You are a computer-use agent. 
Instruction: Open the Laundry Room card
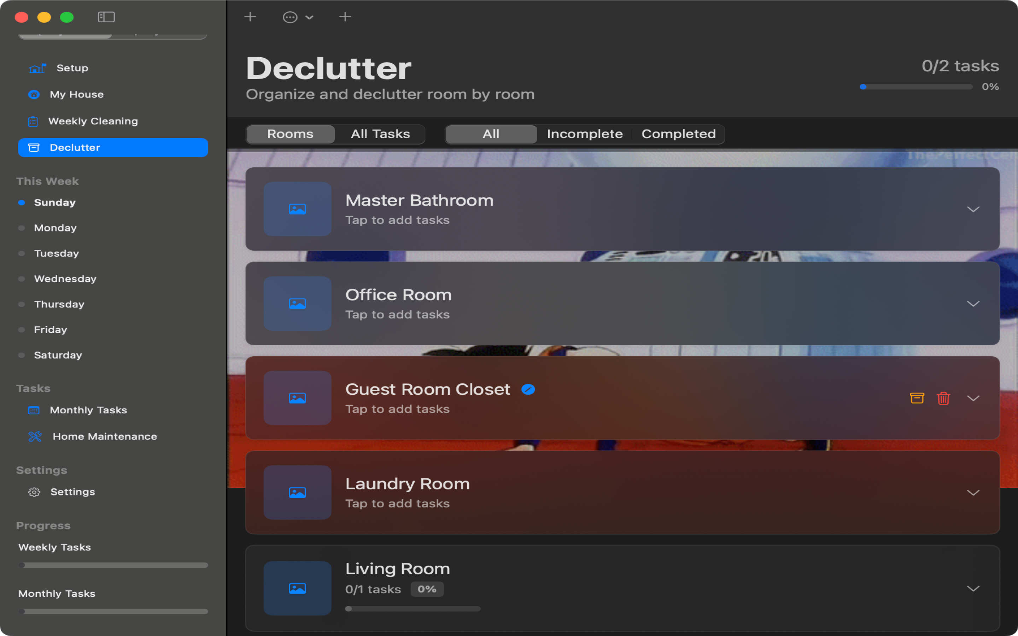click(622, 493)
